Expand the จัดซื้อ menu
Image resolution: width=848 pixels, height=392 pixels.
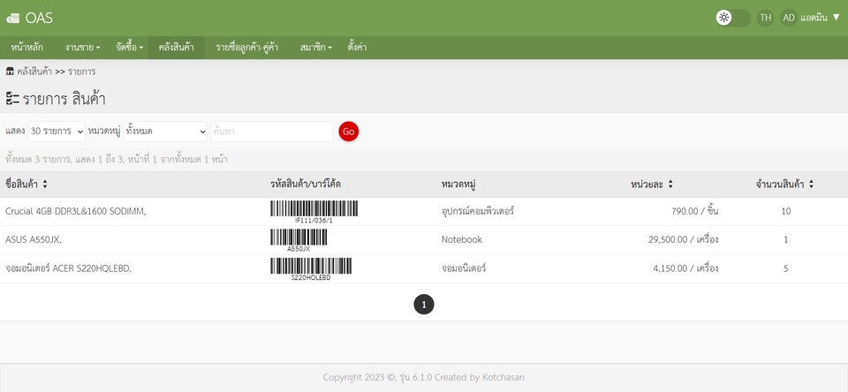[x=132, y=47]
